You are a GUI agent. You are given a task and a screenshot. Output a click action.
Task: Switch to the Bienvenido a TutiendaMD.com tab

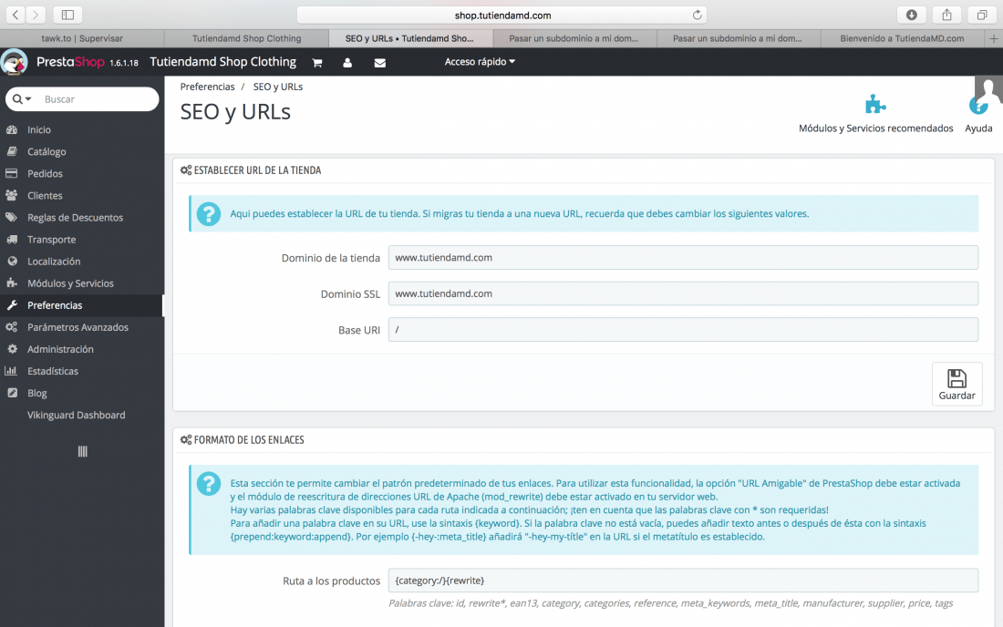coord(902,38)
